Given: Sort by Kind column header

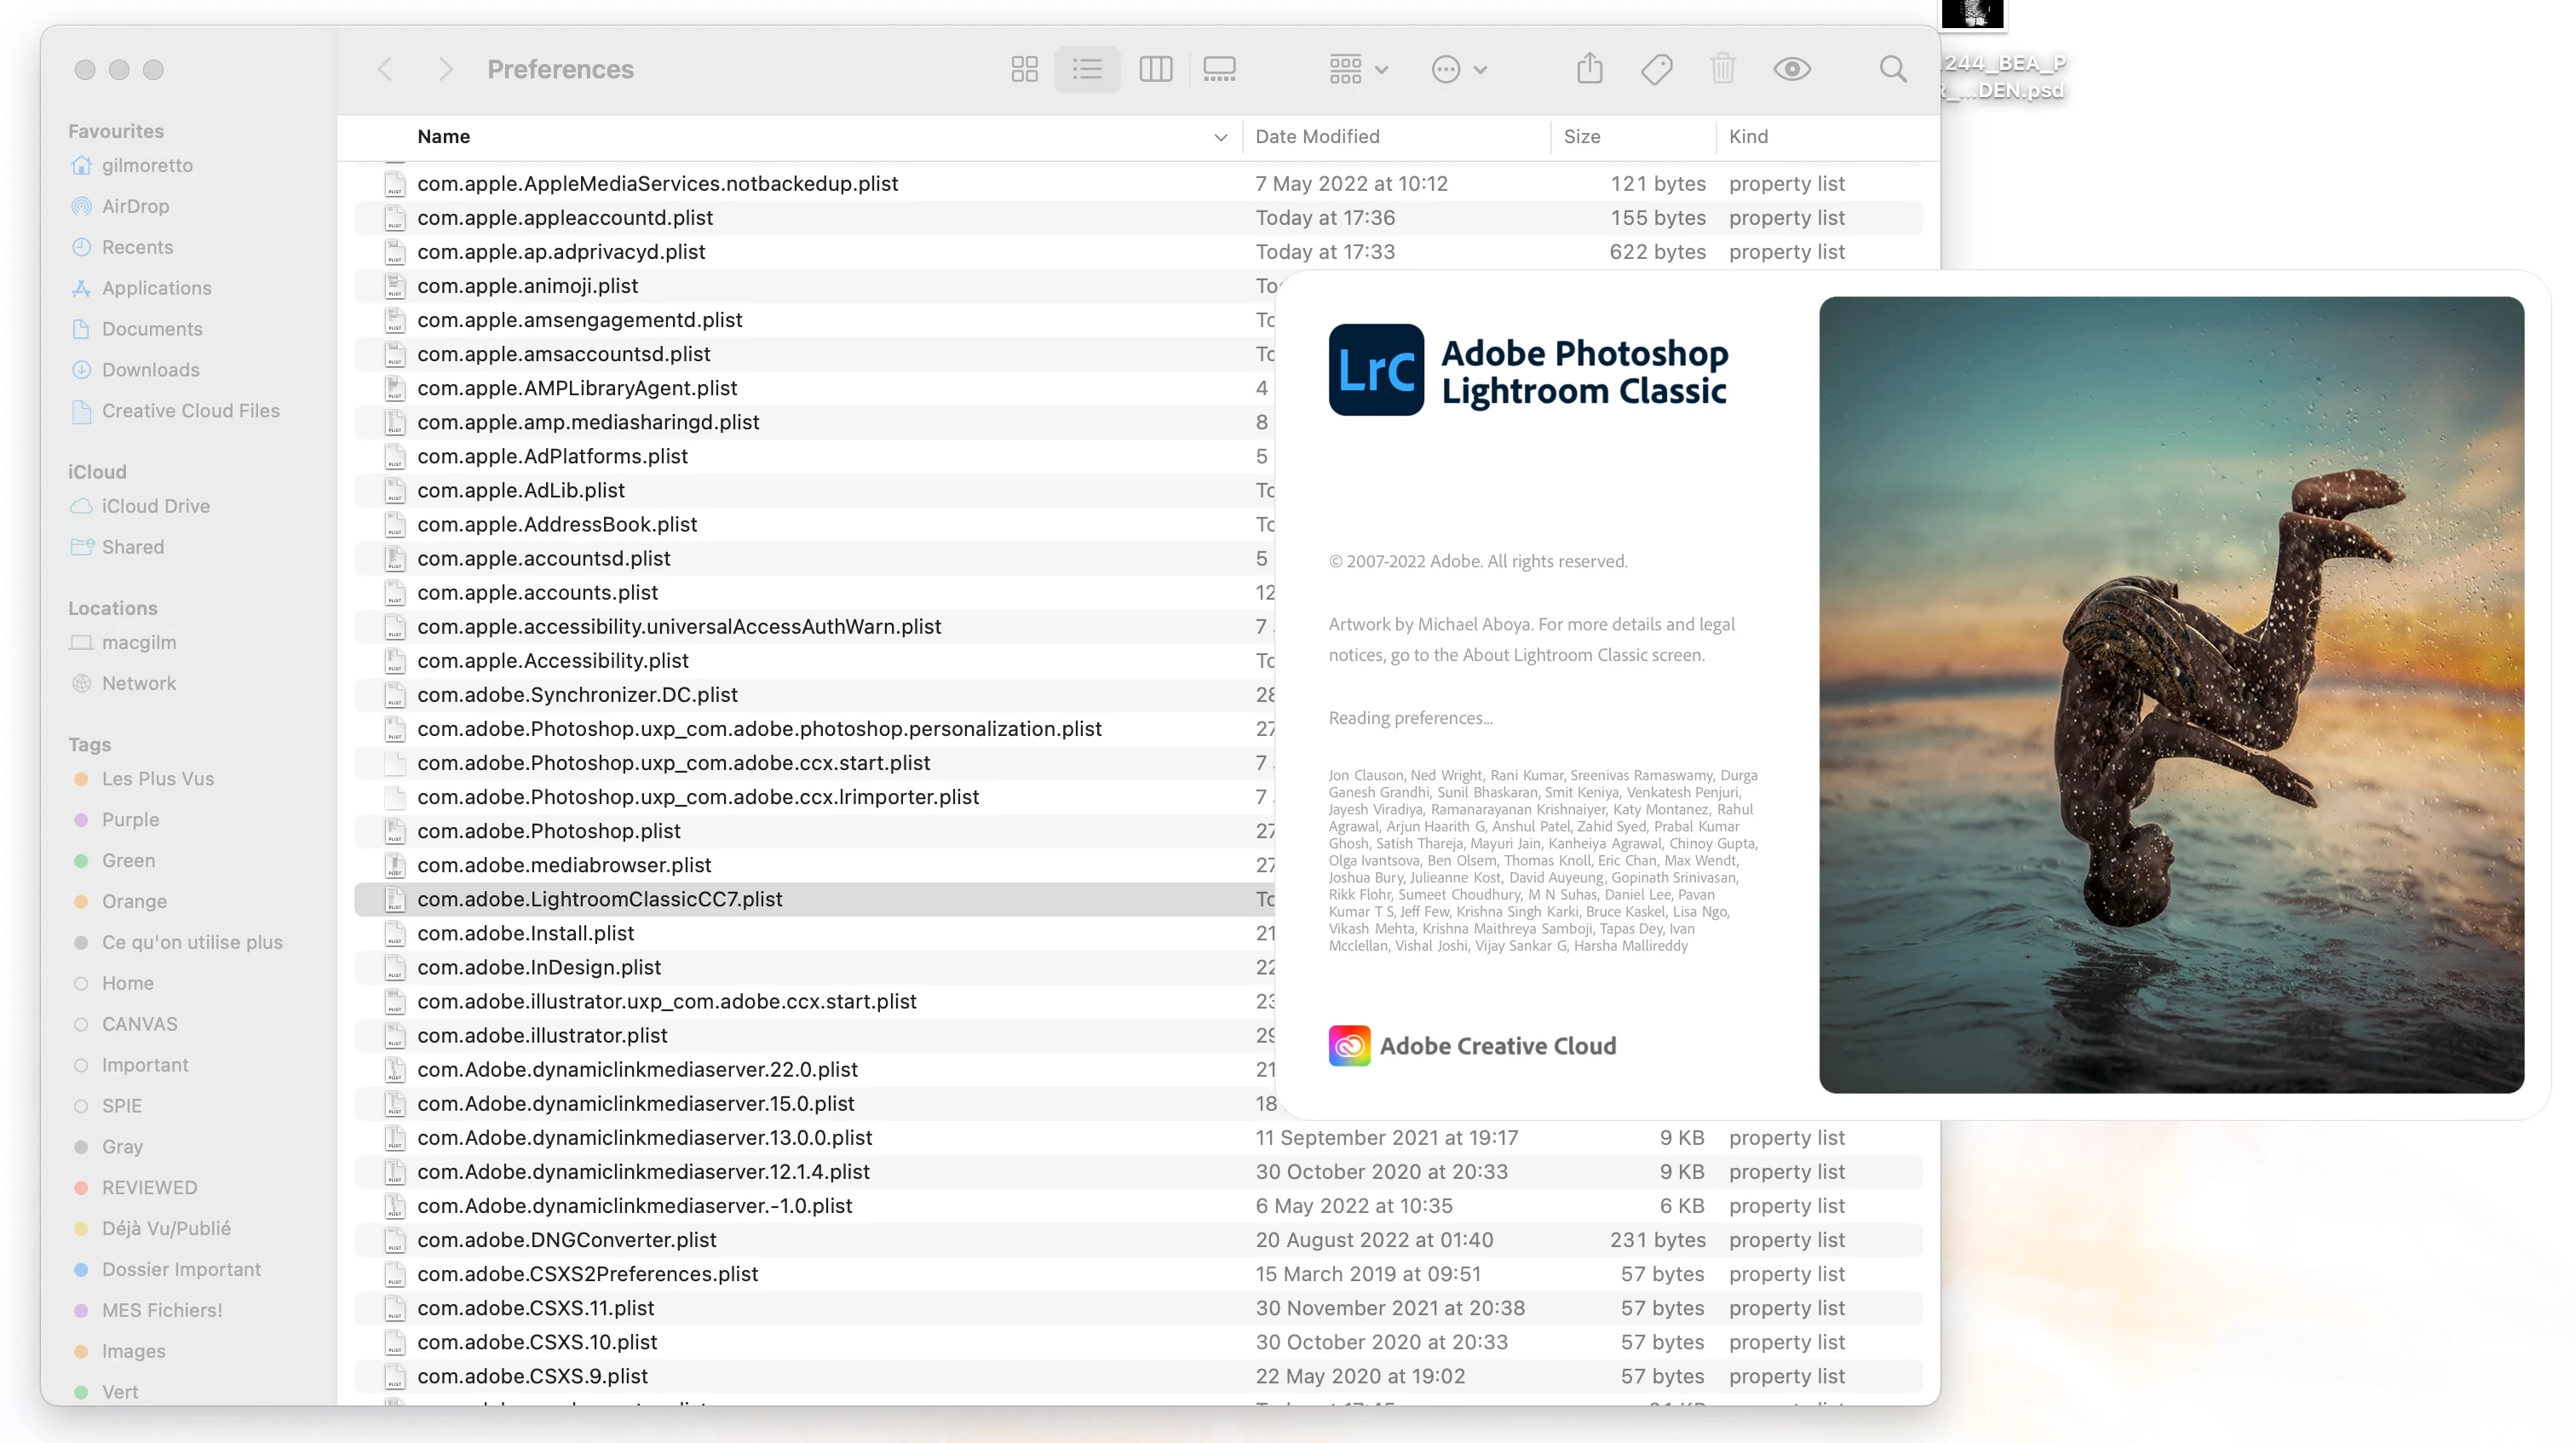Looking at the screenshot, I should (x=1748, y=137).
